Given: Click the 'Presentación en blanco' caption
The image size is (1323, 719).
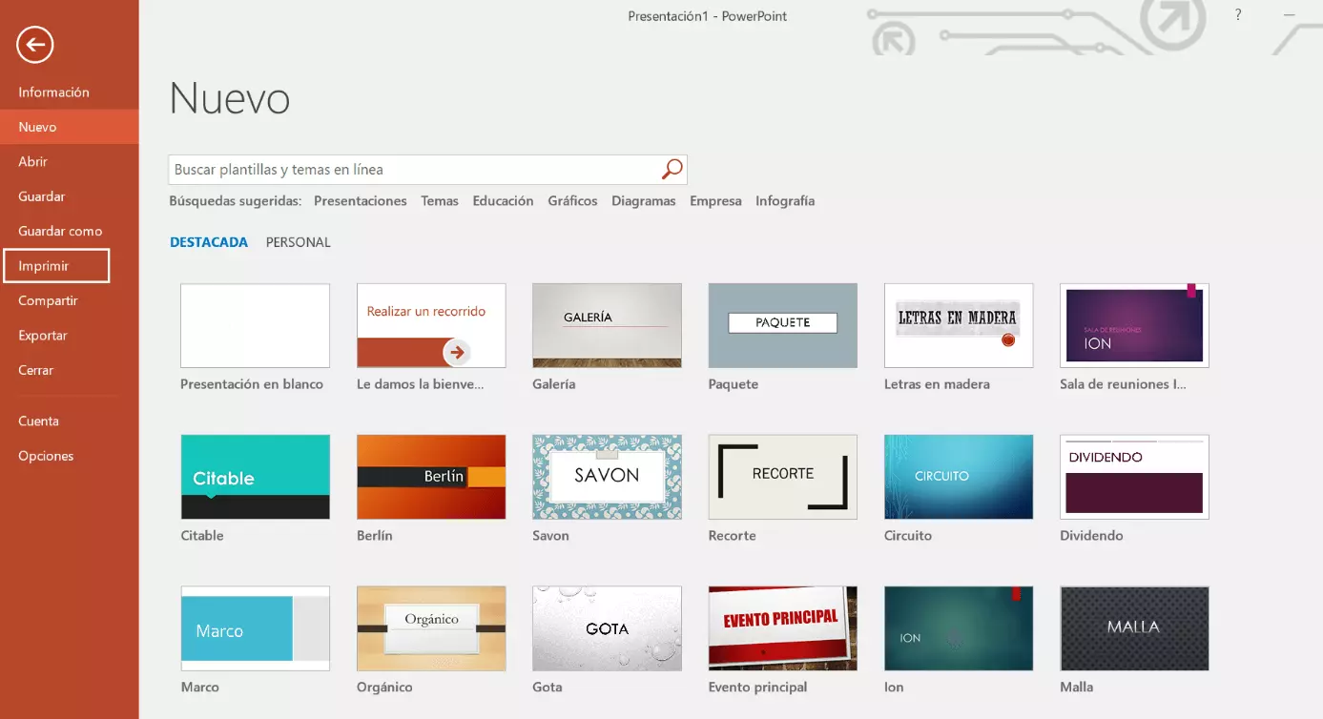Looking at the screenshot, I should [252, 384].
